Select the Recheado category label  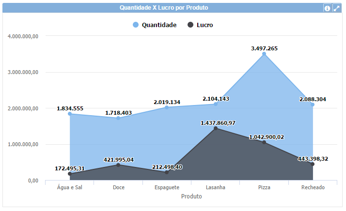313,187
